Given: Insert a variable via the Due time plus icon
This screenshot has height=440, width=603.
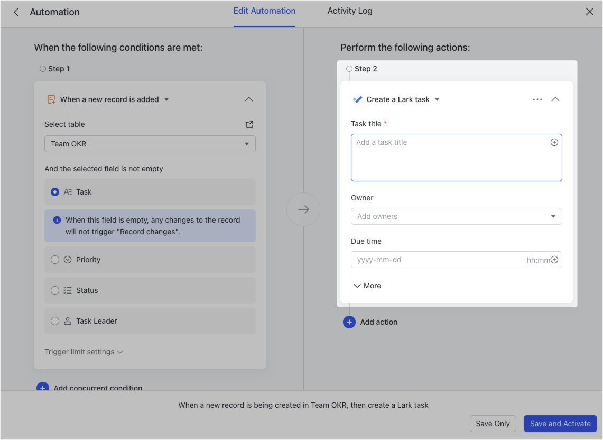Looking at the screenshot, I should tap(554, 260).
